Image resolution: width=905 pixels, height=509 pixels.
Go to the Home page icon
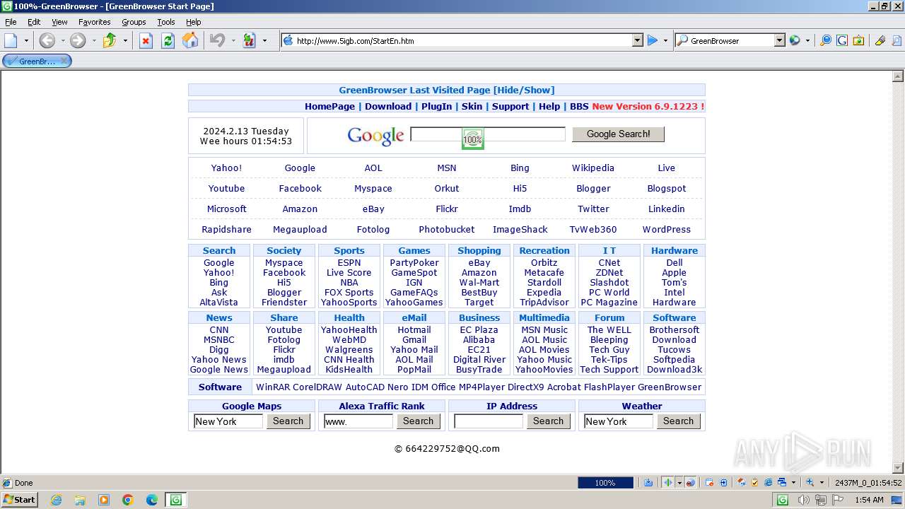[x=190, y=40]
